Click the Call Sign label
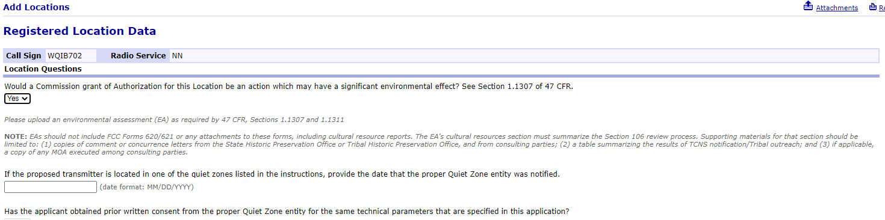The width and height of the screenshot is (885, 220). click(23, 56)
